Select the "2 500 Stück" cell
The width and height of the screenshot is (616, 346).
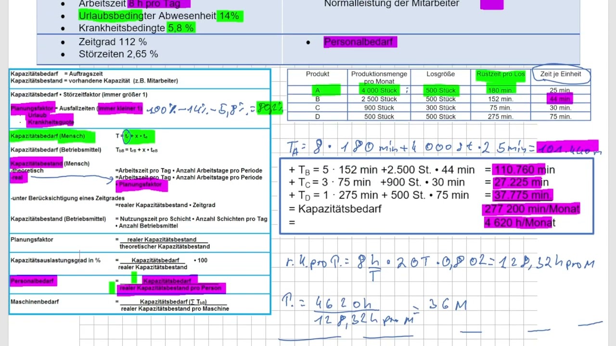(x=379, y=99)
